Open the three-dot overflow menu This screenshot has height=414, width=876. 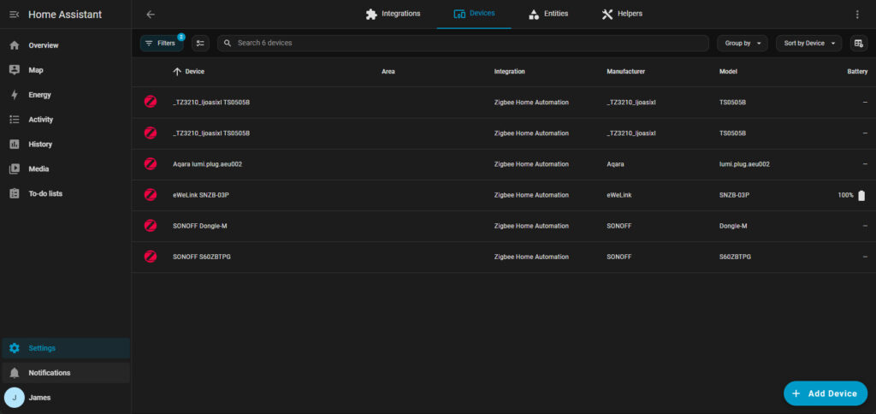point(857,15)
